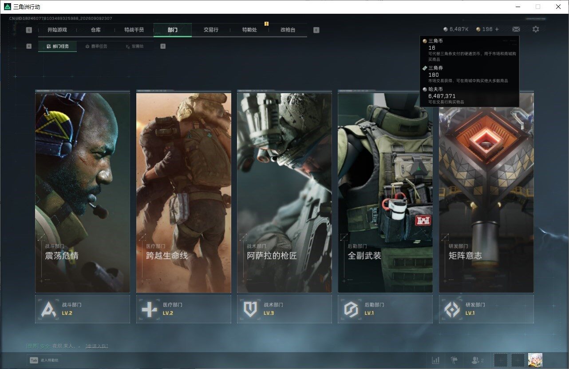Open the 震荡危情 combat department card
This screenshot has height=369, width=569.
(83, 192)
